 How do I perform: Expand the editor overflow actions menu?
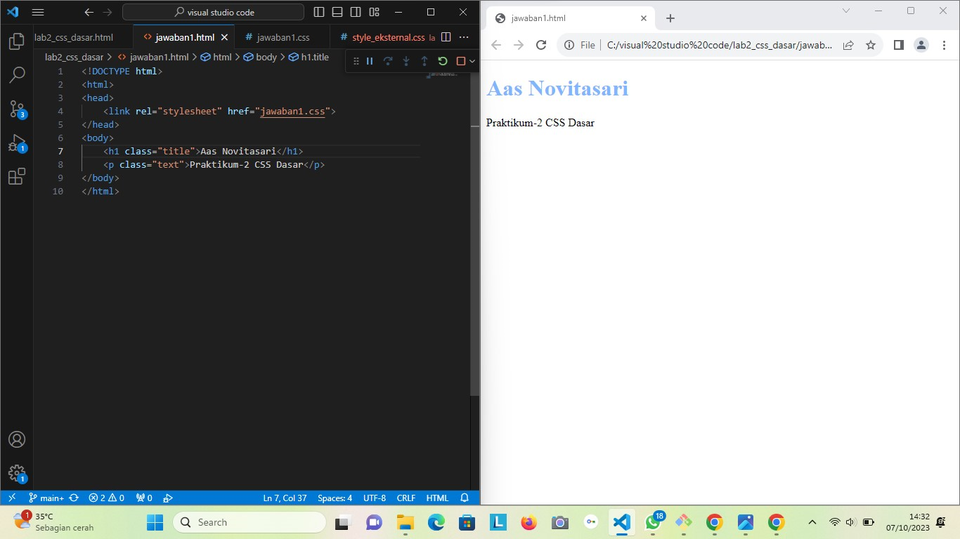463,36
